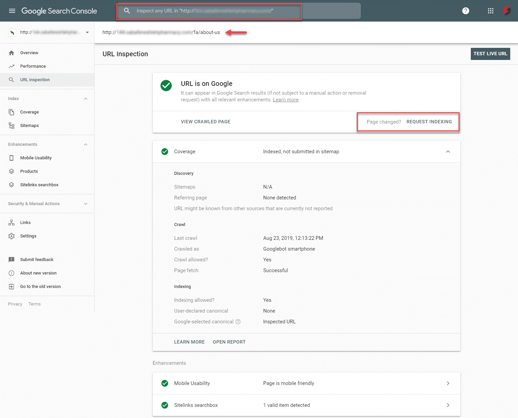
Task: Click REQUEST INDEXING
Action: tap(429, 122)
